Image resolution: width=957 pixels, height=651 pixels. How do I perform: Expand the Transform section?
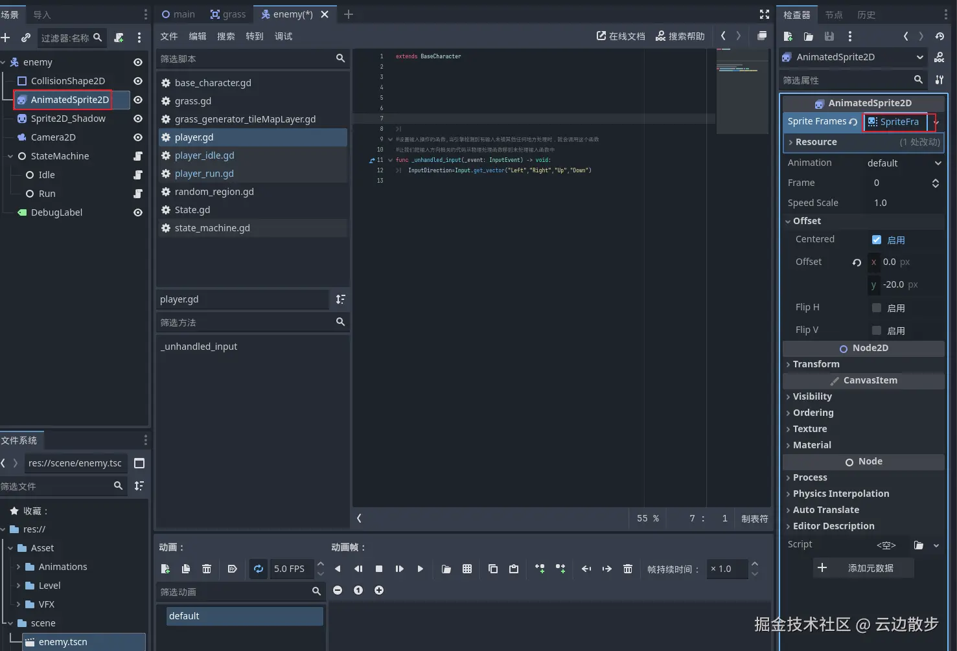816,364
